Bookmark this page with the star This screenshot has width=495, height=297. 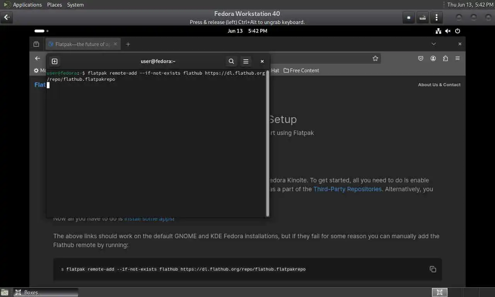pyautogui.click(x=375, y=58)
